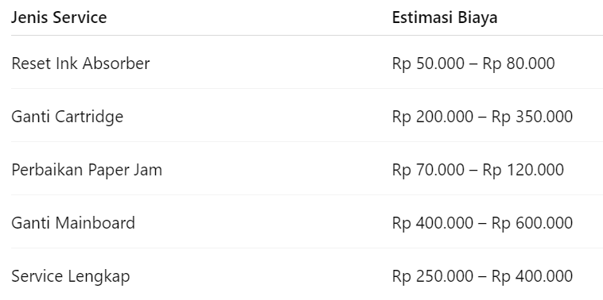Select the Reset Ink Absorber row label
The image size is (603, 300).
tap(80, 63)
